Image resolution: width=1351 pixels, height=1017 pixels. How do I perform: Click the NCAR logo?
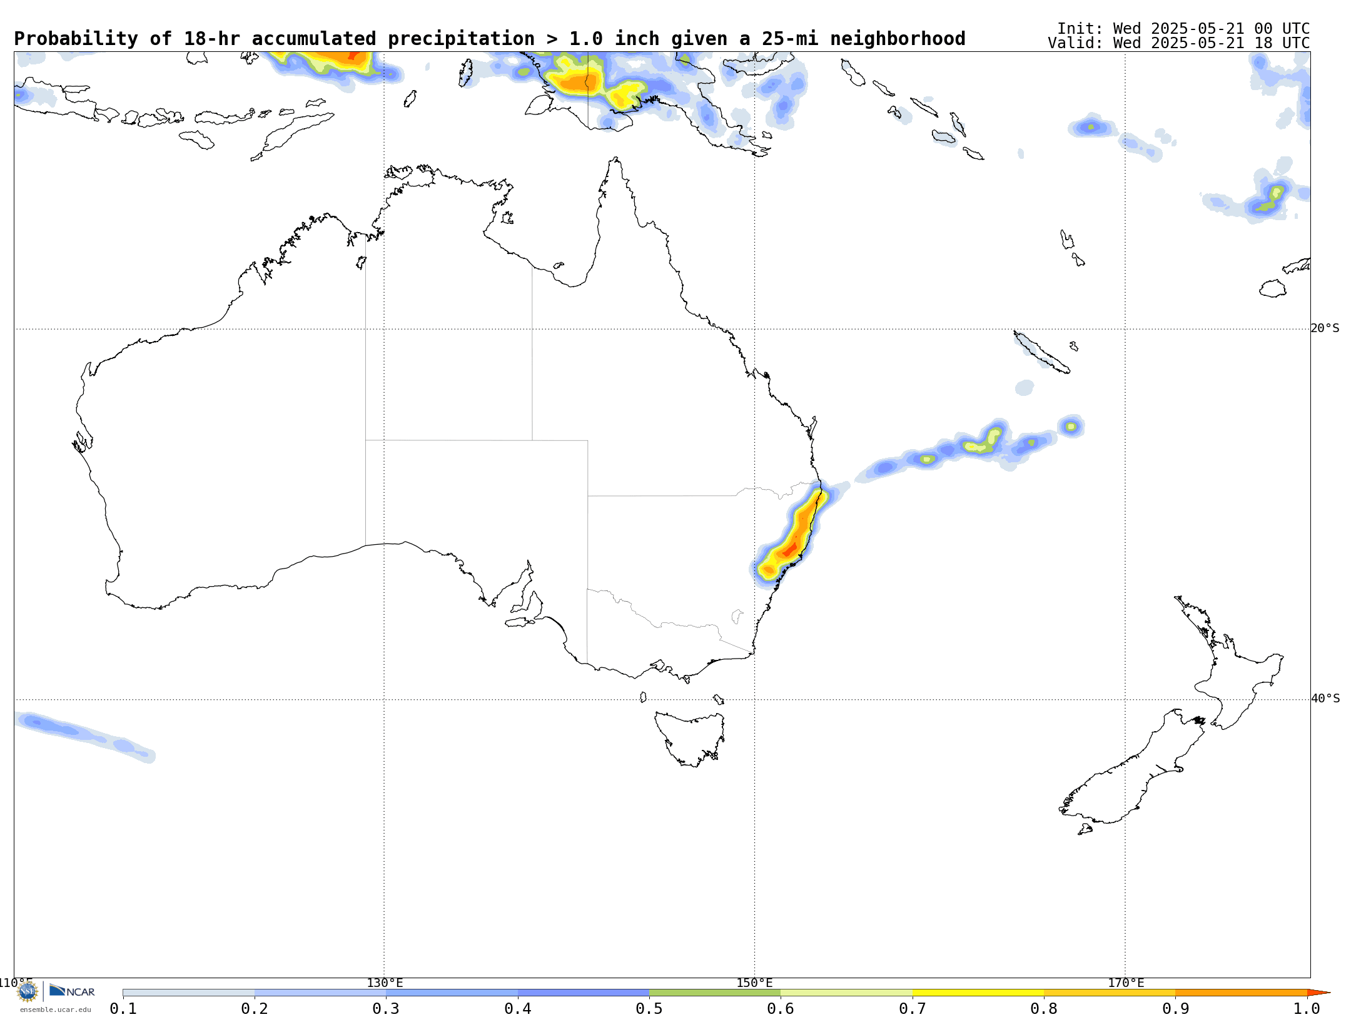(x=72, y=991)
